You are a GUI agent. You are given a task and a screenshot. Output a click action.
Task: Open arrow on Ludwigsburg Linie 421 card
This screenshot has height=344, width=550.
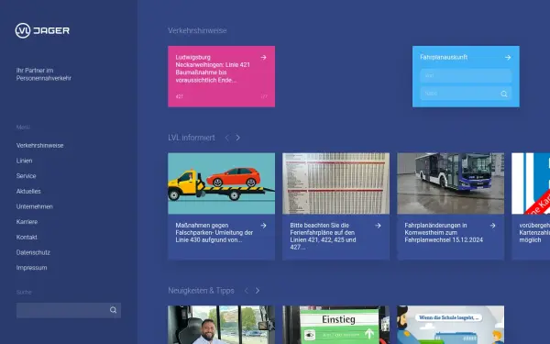263,57
